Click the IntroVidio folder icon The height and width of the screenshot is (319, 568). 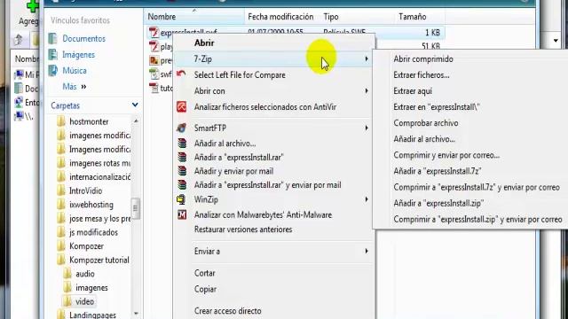click(61, 191)
